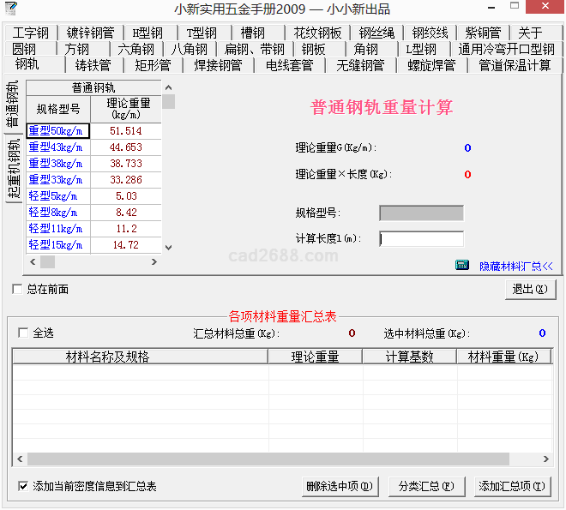Open the 管道保温计算 tab
The height and width of the screenshot is (510, 566).
click(515, 65)
